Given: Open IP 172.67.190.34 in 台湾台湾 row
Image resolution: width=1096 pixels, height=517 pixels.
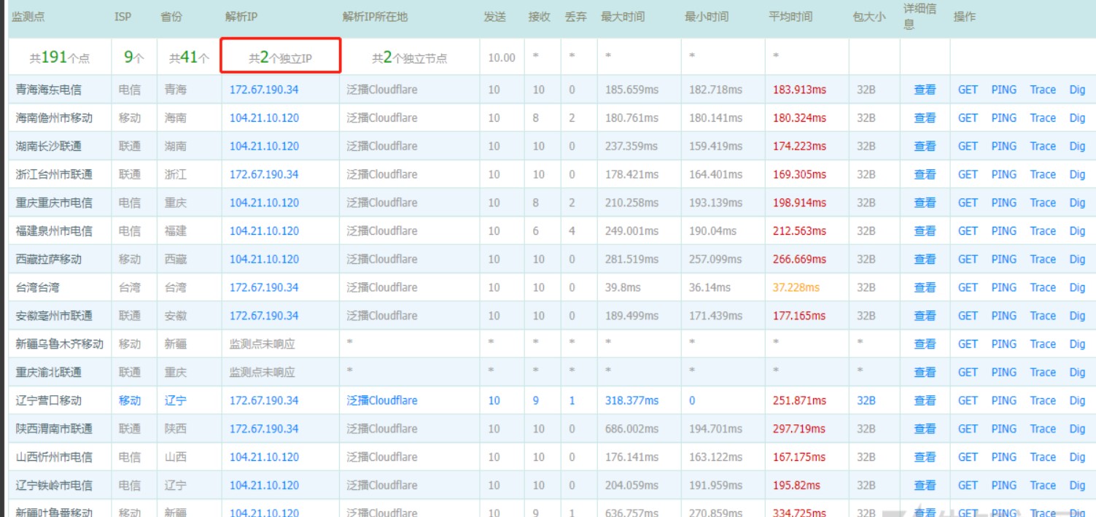Looking at the screenshot, I should [x=264, y=287].
